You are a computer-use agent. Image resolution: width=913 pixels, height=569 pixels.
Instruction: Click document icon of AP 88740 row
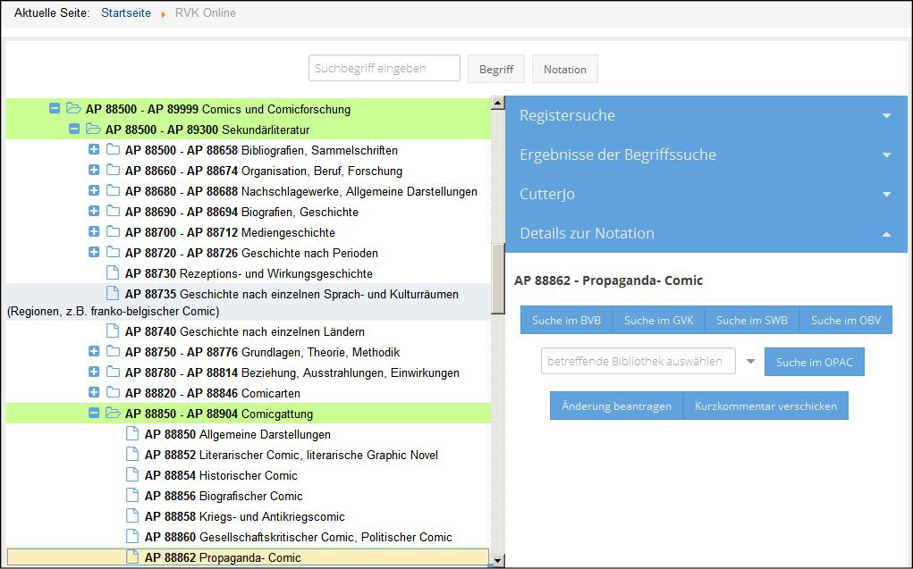[113, 331]
